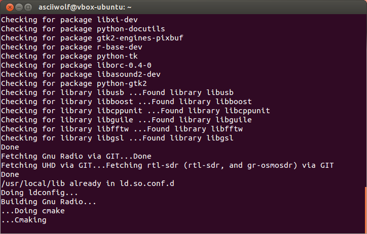Viewport: 367px width, 234px height.
Task: Click the line 'Checking for package libxi-dev'
Action: pyautogui.click(x=69, y=20)
